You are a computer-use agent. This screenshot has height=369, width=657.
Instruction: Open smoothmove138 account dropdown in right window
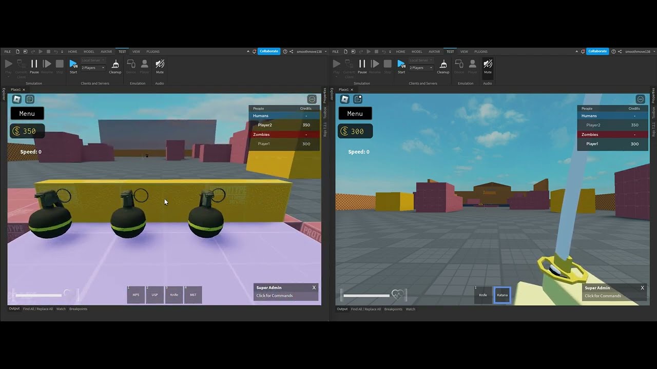pos(640,51)
